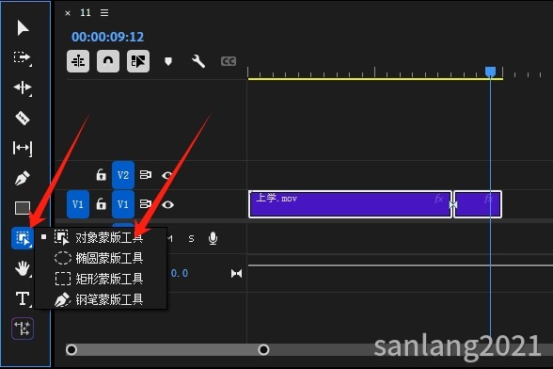Toggle sync lock on V2 track
This screenshot has height=369, width=553.
coord(145,175)
